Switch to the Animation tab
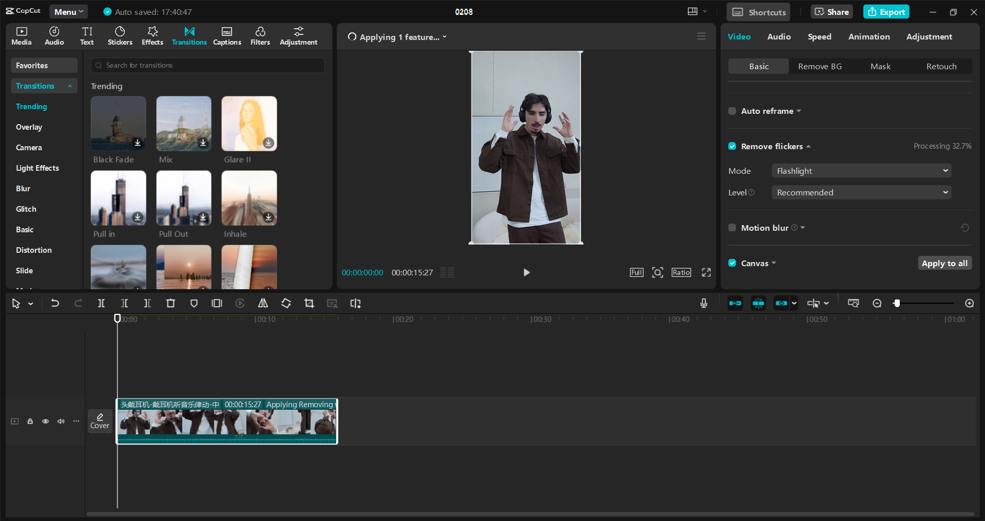 868,36
